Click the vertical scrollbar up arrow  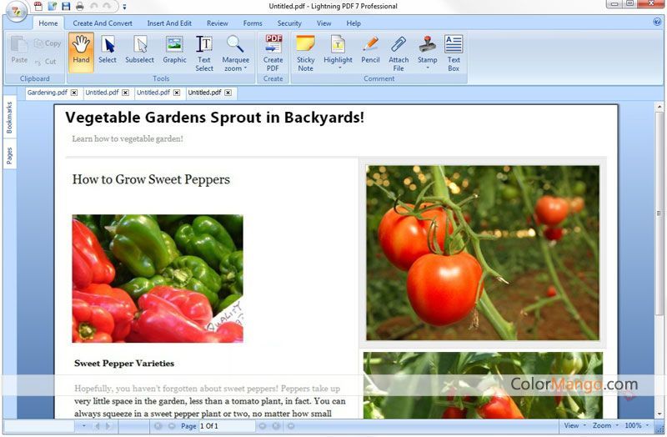659,107
